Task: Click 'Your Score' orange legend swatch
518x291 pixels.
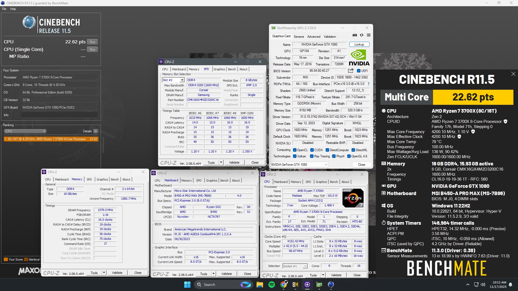Action: tap(6, 259)
